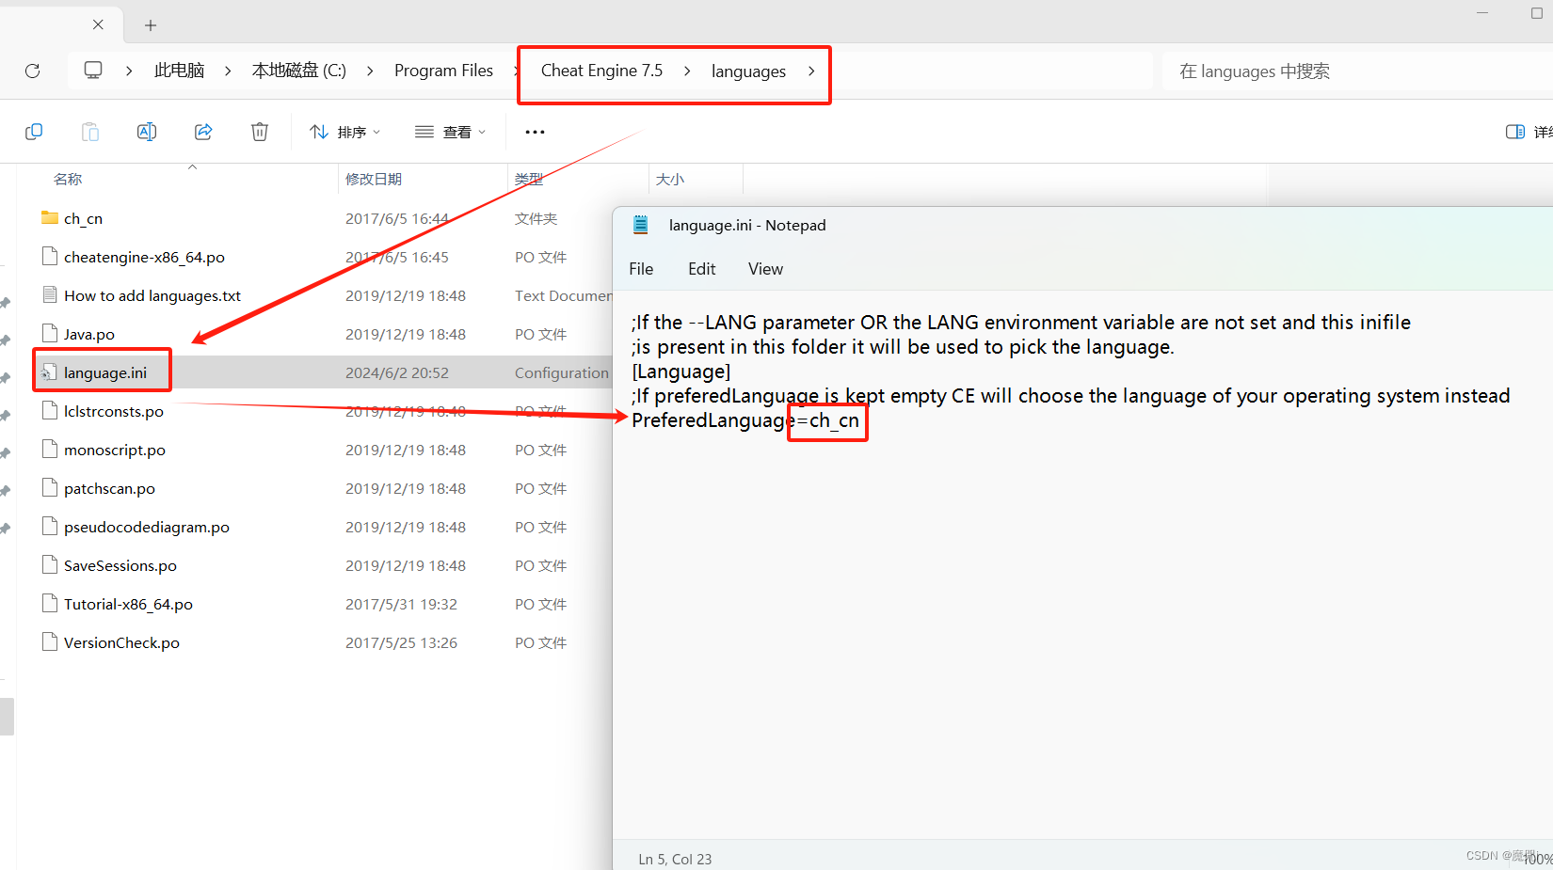Open the Notepad File menu
Screen dimensions: 1553x870
pyautogui.click(x=641, y=269)
